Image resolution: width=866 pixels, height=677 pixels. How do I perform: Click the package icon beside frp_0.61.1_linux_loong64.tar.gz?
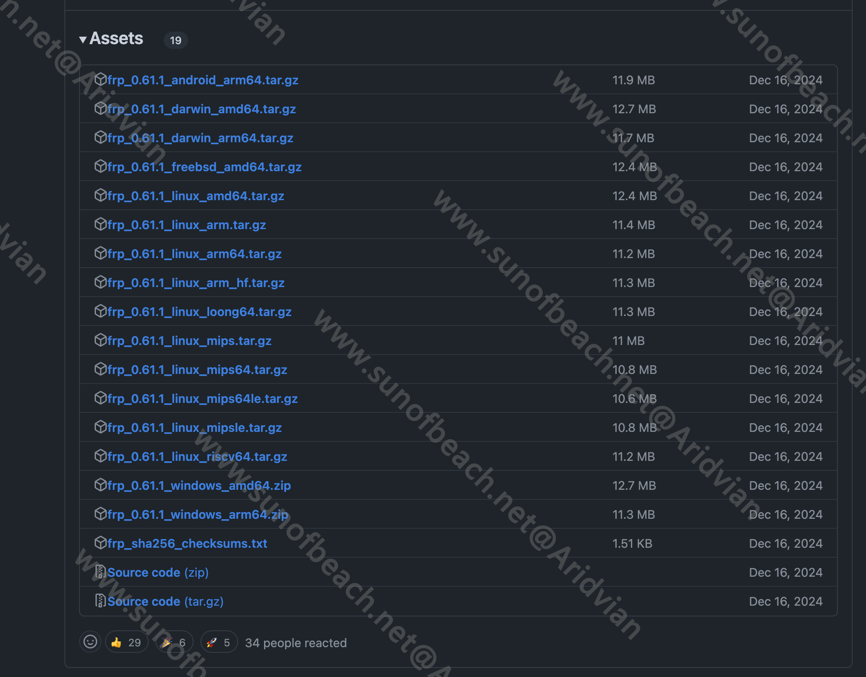tap(100, 311)
